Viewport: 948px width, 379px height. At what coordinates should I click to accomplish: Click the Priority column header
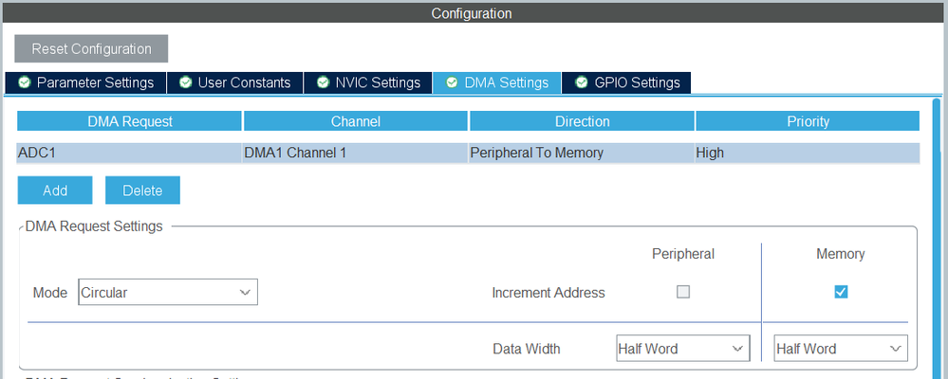pos(808,121)
